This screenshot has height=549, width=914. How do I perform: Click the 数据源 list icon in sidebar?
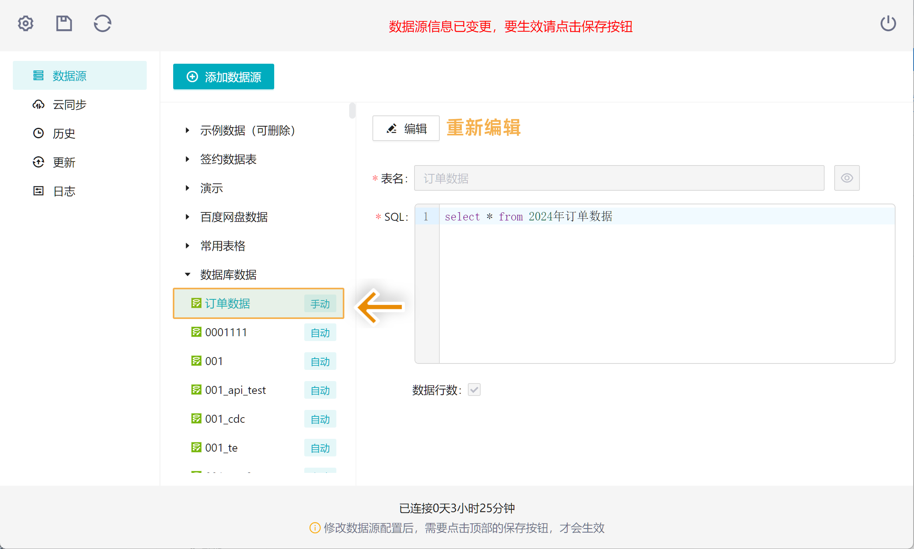pyautogui.click(x=38, y=75)
